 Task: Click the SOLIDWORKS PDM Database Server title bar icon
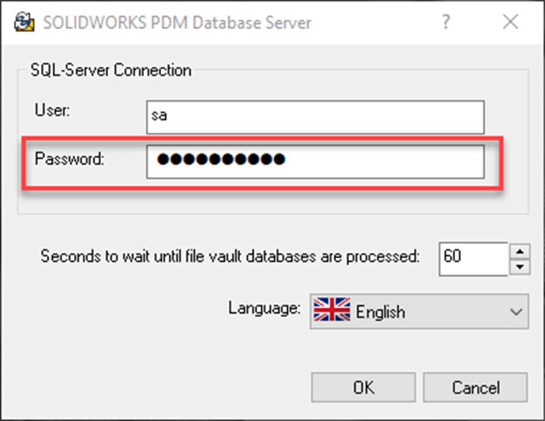pyautogui.click(x=24, y=22)
